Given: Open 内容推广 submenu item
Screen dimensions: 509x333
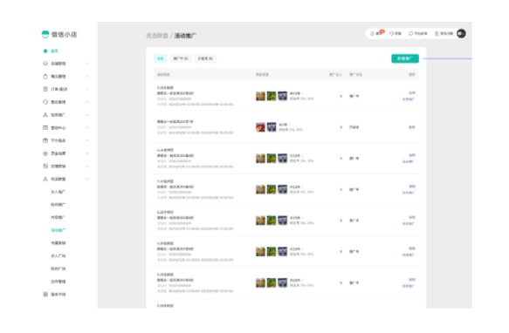Looking at the screenshot, I should tap(58, 218).
